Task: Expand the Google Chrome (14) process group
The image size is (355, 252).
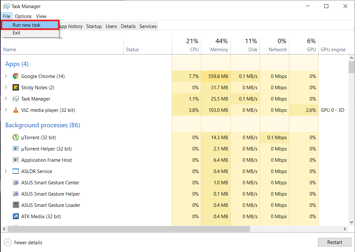Action: tap(6, 76)
